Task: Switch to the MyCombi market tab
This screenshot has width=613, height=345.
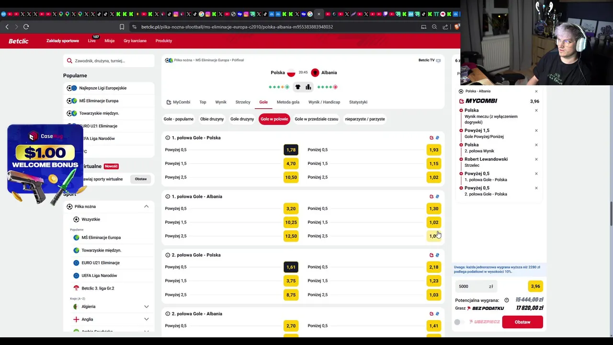Action: tap(178, 102)
